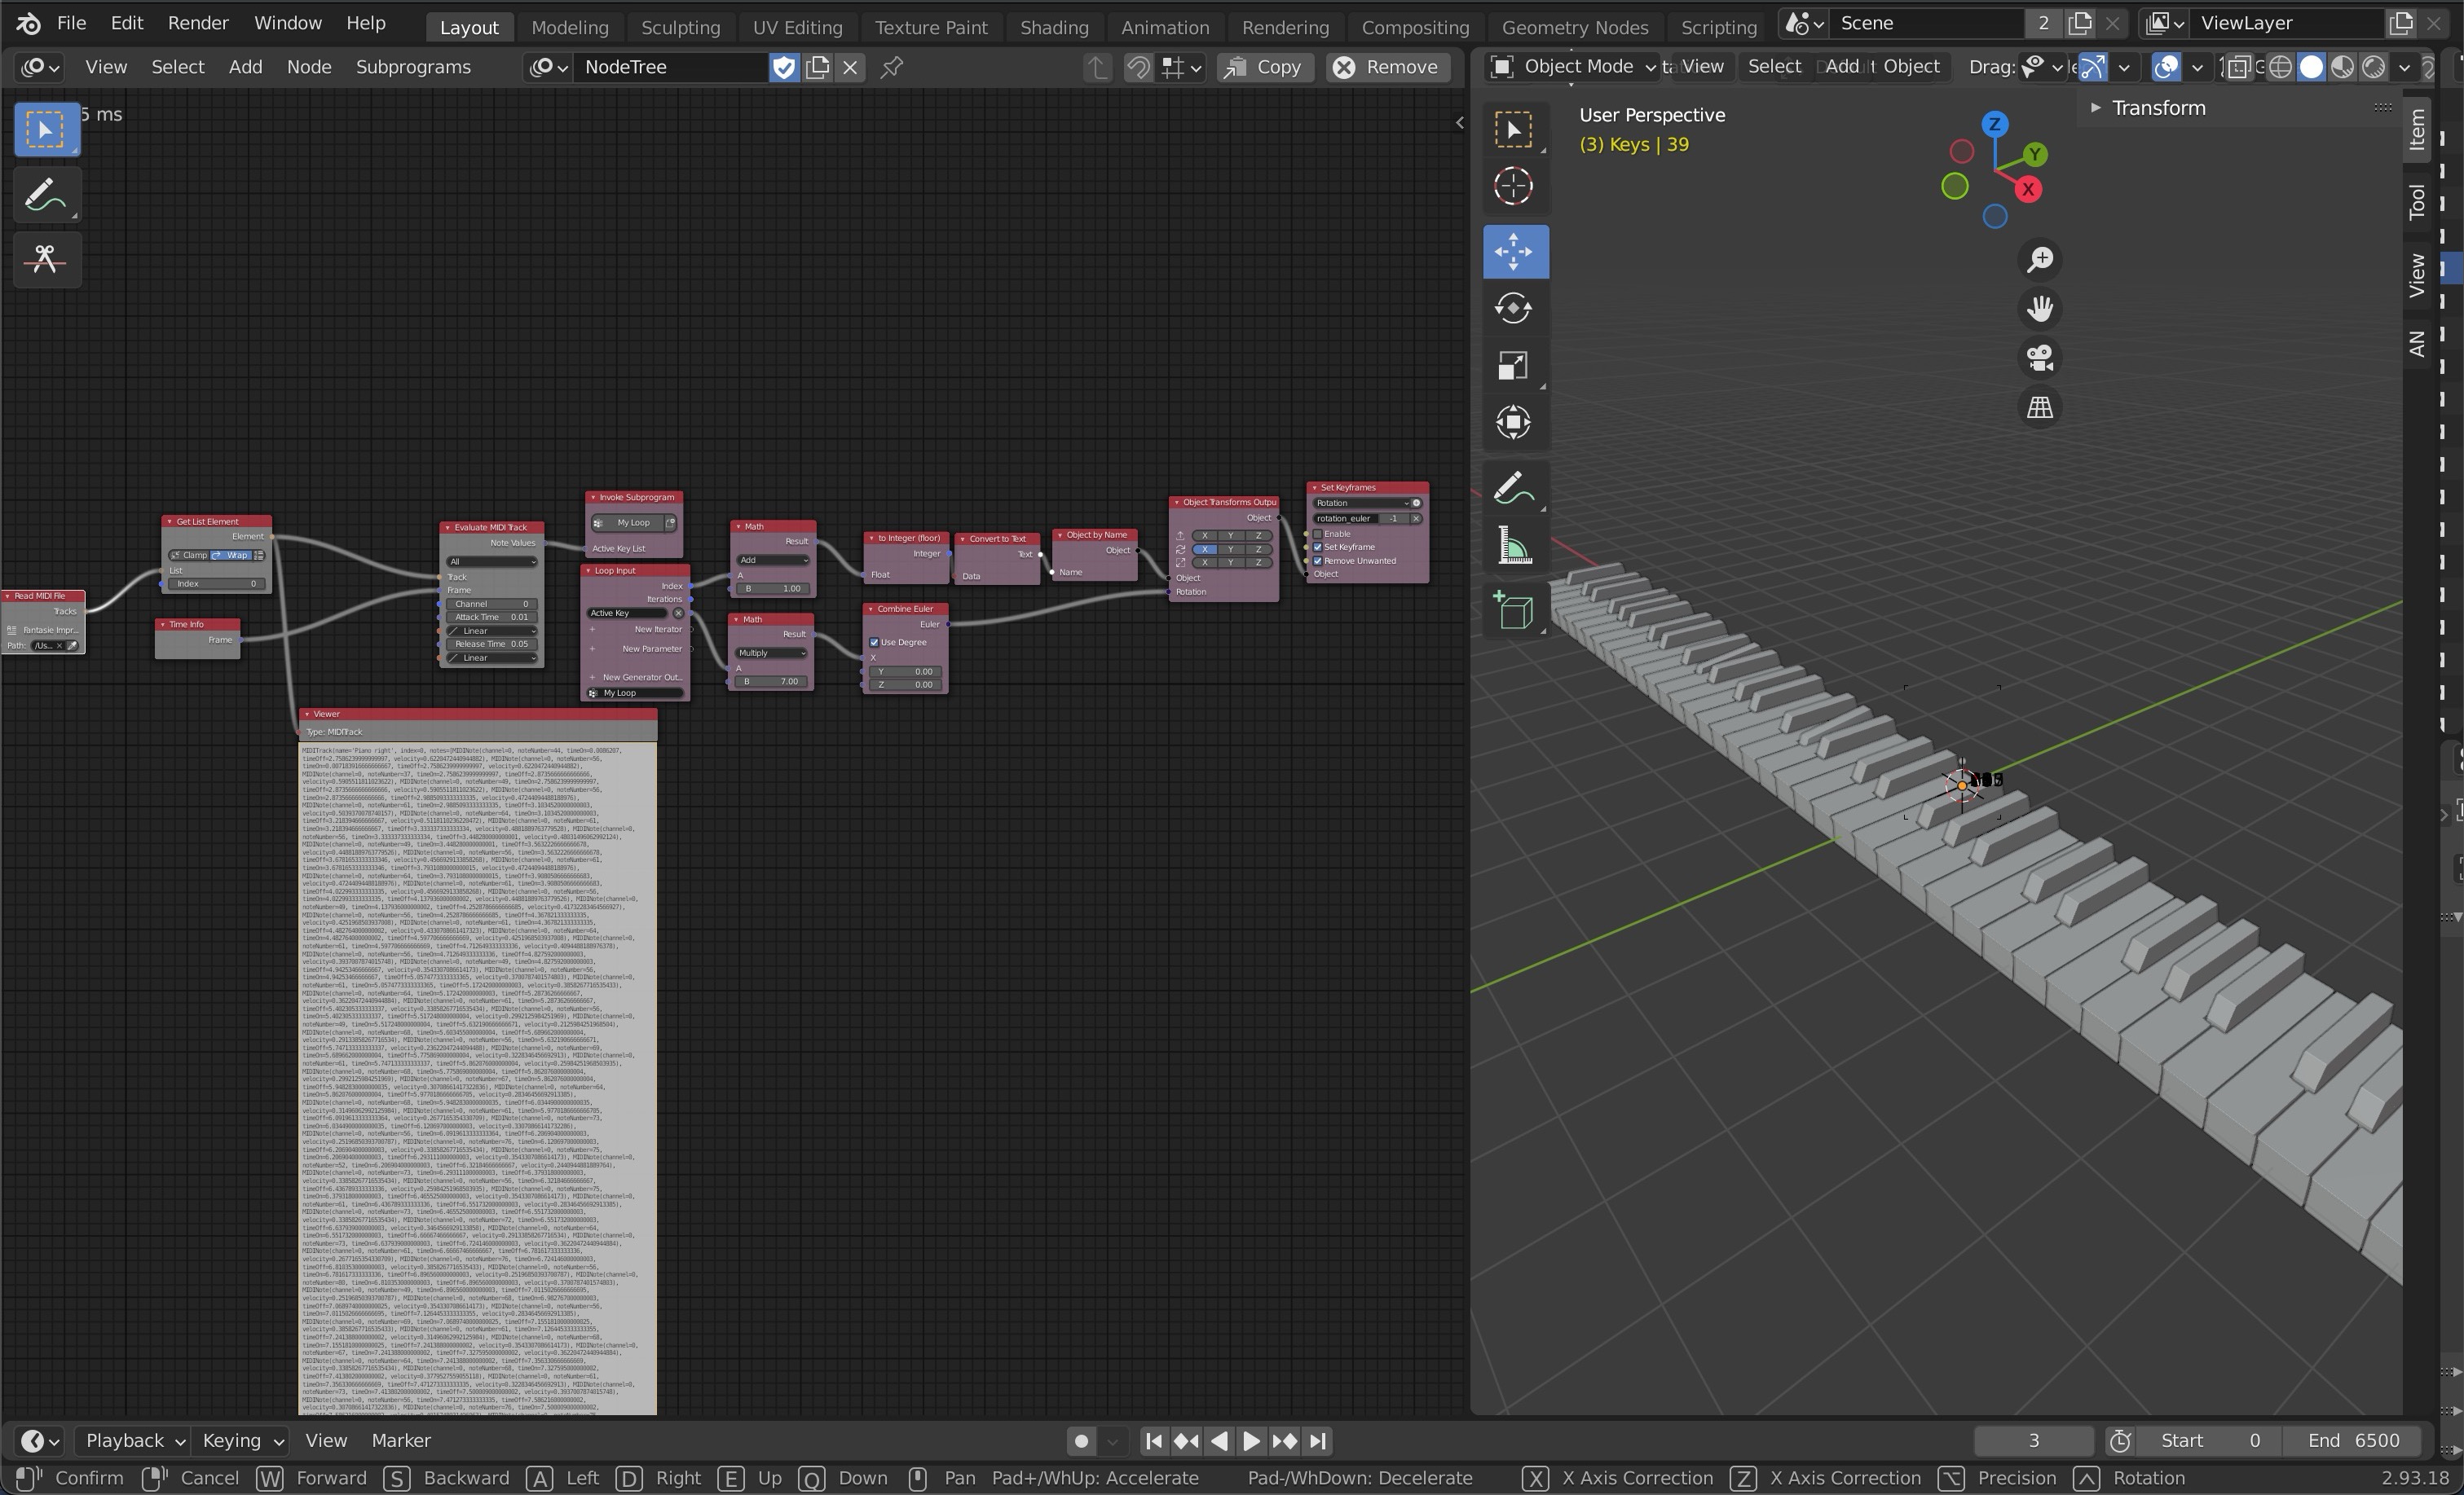The image size is (2464, 1495).
Task: Click the Remove button in node editor header
Action: [x=1387, y=67]
